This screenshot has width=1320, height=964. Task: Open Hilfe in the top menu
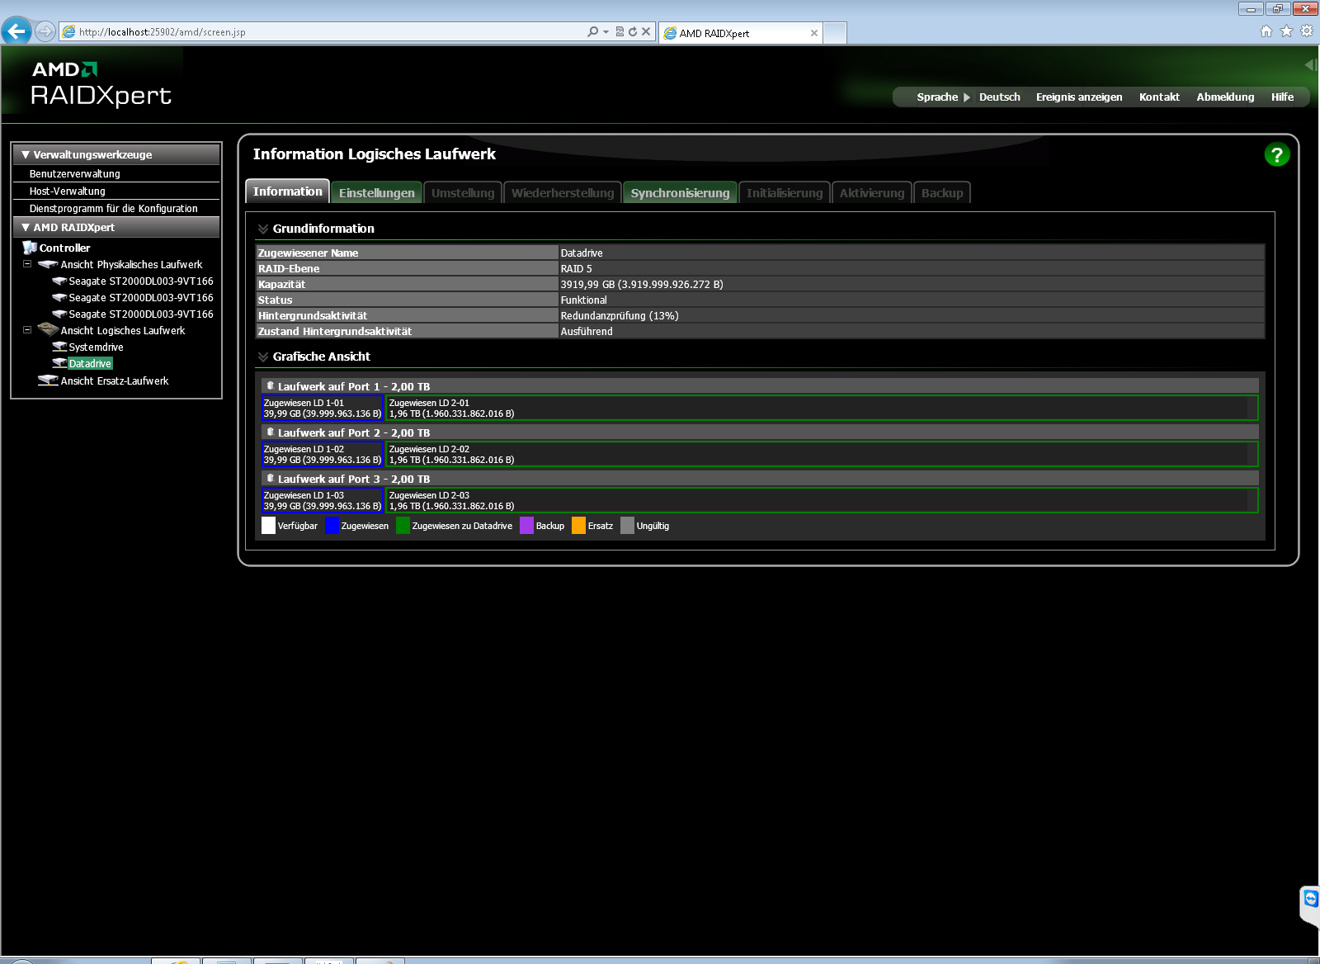tap(1282, 97)
